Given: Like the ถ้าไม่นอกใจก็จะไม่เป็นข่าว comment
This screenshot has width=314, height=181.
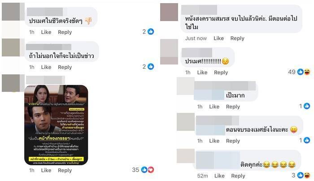Looking at the screenshot, I should [x=46, y=67].
